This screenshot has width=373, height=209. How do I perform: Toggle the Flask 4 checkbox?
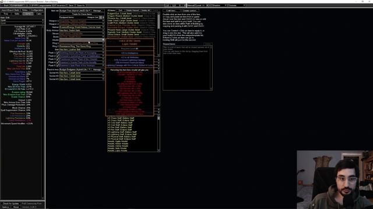58,62
